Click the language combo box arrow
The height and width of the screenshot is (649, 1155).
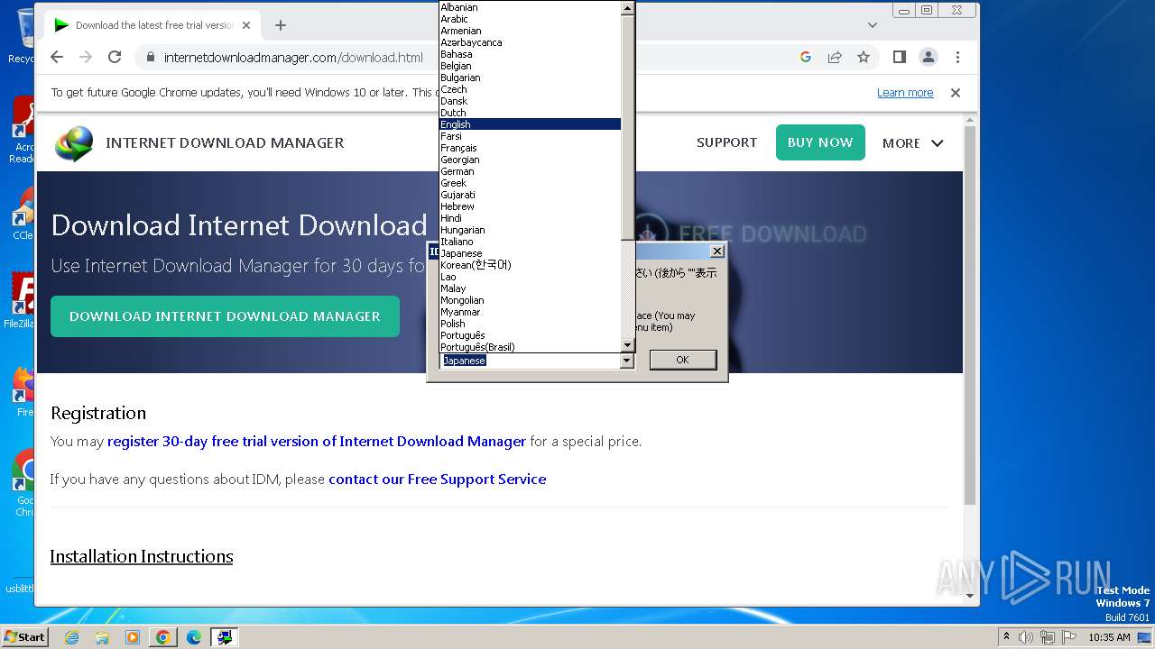pos(627,361)
